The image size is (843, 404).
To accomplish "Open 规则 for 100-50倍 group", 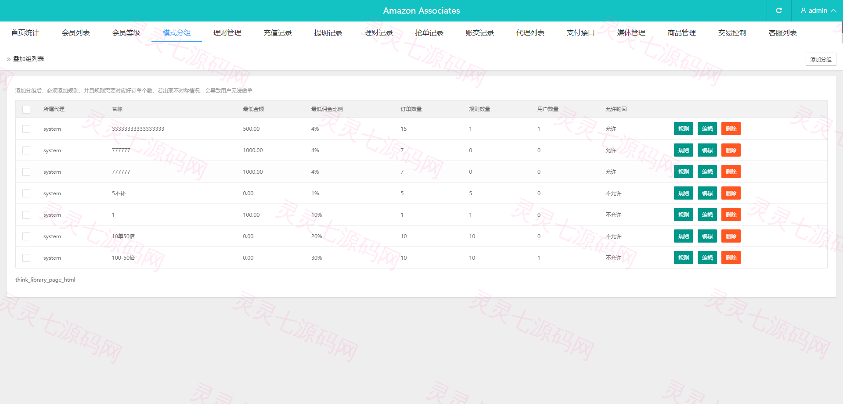I will 684,257.
